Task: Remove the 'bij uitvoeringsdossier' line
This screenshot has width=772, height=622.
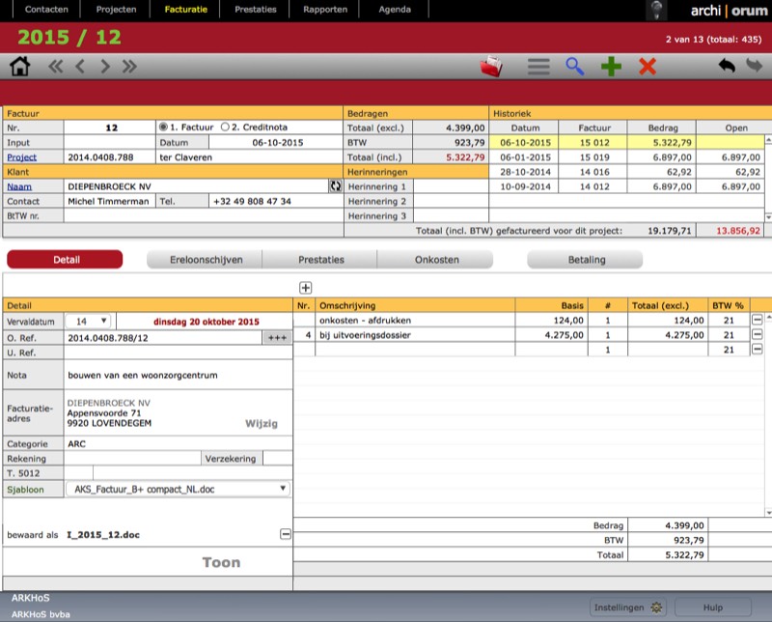Action: coord(758,334)
